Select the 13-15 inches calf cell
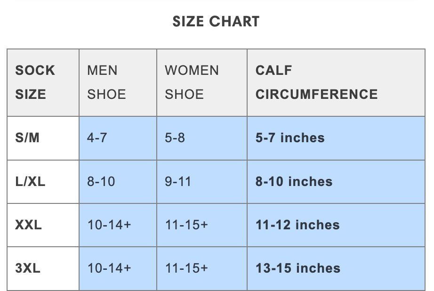 pos(298,268)
